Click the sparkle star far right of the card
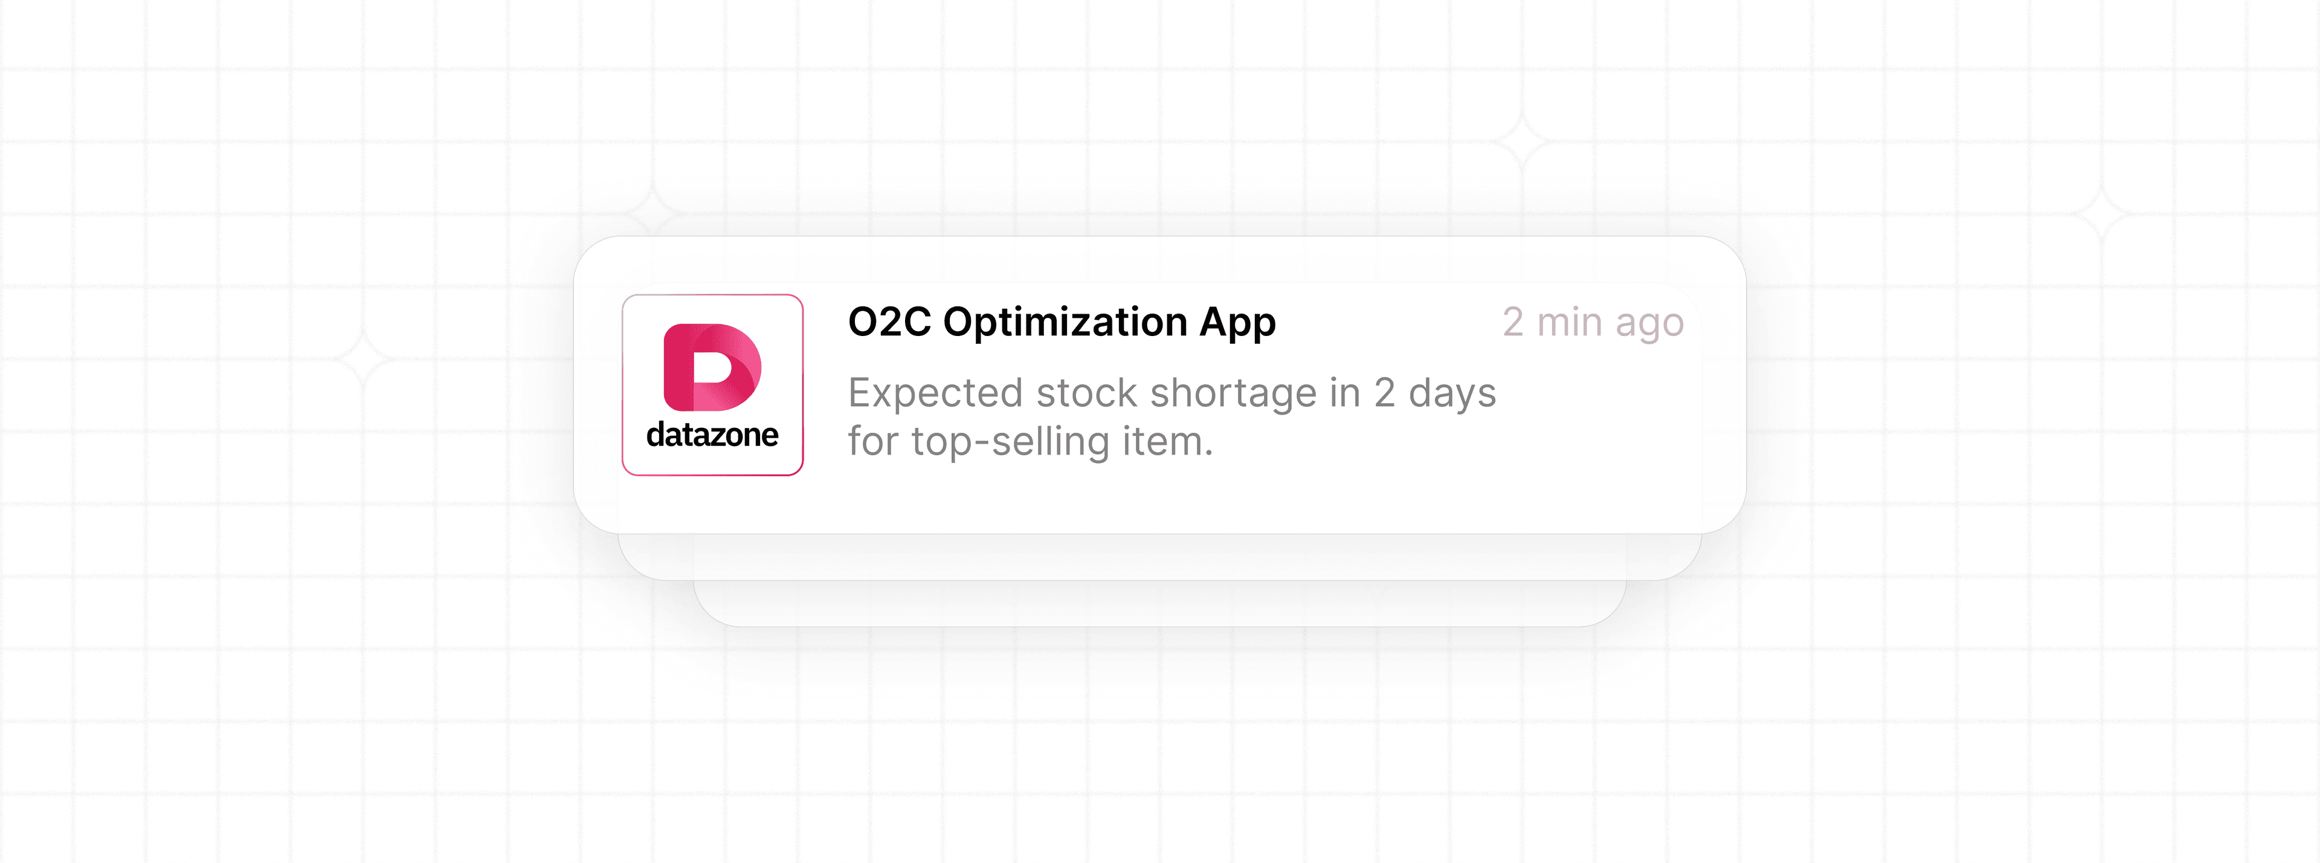This screenshot has width=2320, height=863. 2102,215
